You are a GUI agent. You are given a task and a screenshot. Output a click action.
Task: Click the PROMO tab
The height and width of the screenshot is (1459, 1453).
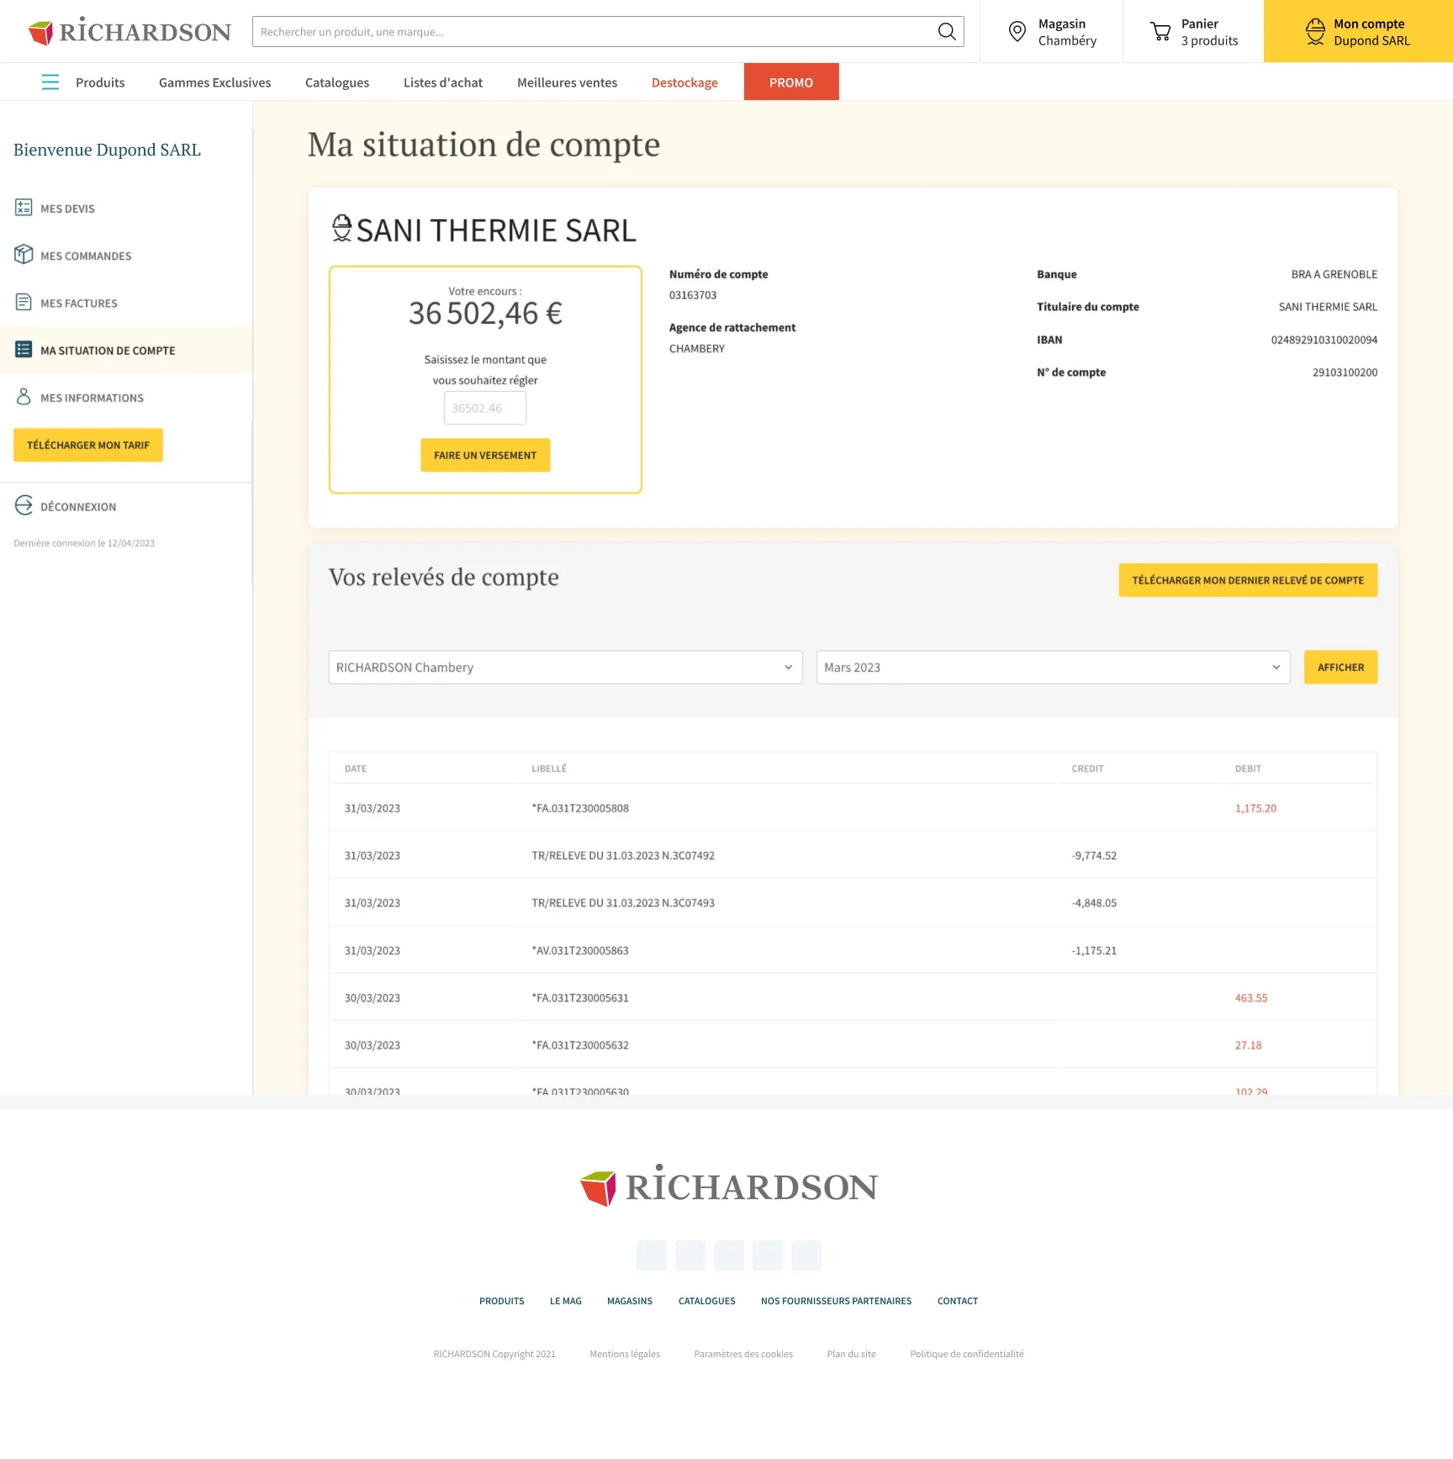coord(791,82)
